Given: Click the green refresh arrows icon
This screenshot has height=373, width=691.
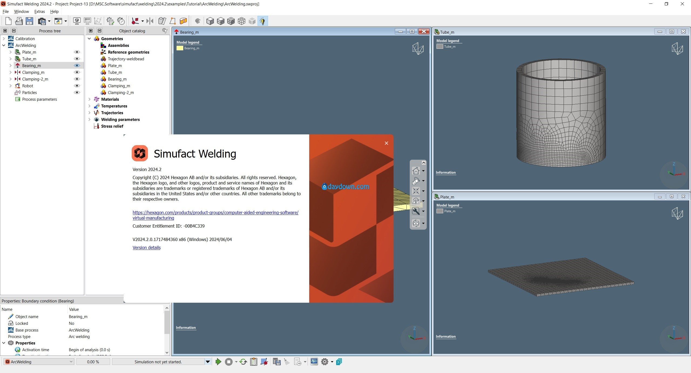Looking at the screenshot, I should [x=243, y=362].
